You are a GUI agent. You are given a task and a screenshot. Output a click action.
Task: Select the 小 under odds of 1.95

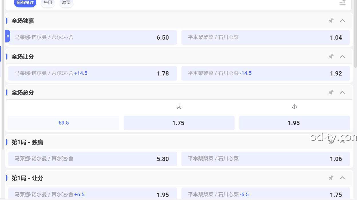pos(294,123)
